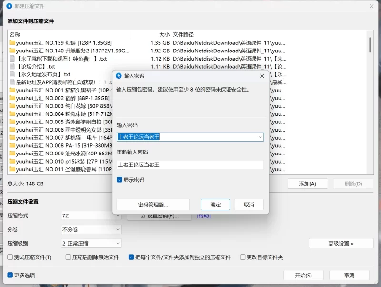Image resolution: width=381 pixels, height=287 pixels.
Task: Click file icon of 【永久地址发布页】.txt
Action: tap(12, 74)
